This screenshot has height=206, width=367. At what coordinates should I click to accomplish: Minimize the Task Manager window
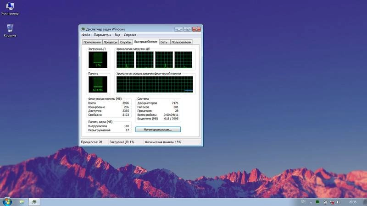pyautogui.click(x=178, y=29)
